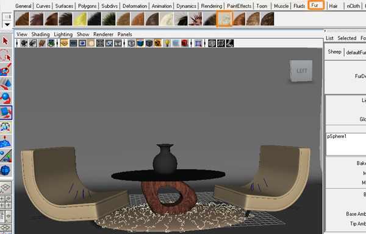366x234 pixels.
Task: Apply the Llama fur preset
Action: [x=138, y=19]
